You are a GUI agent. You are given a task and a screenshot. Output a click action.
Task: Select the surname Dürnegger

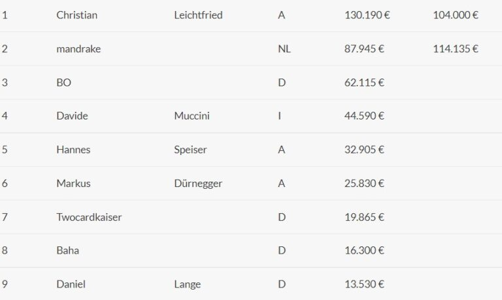(x=198, y=184)
